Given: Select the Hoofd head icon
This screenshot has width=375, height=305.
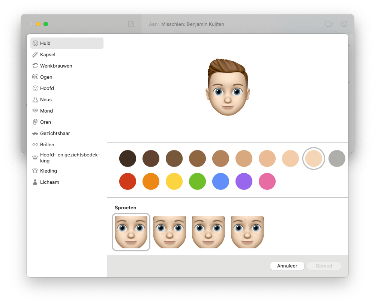Looking at the screenshot, I should coord(35,88).
